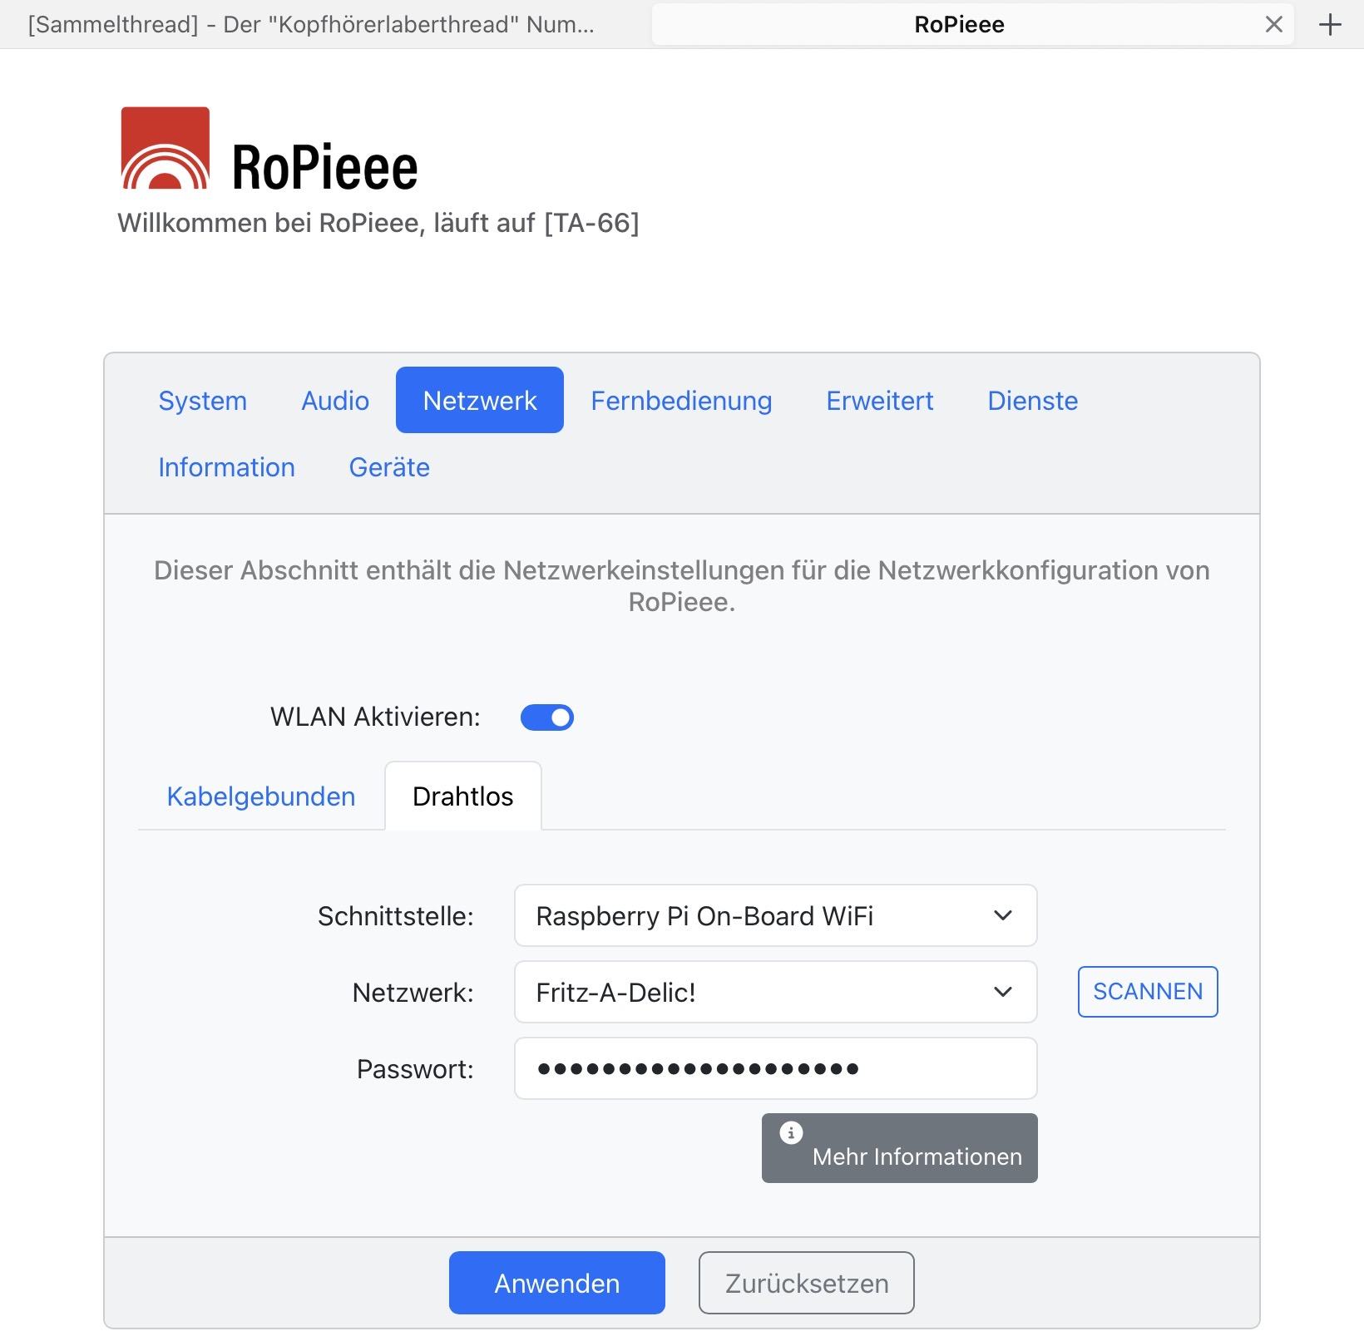
Task: Open the Netzwerk selection dropdown
Action: 775,992
